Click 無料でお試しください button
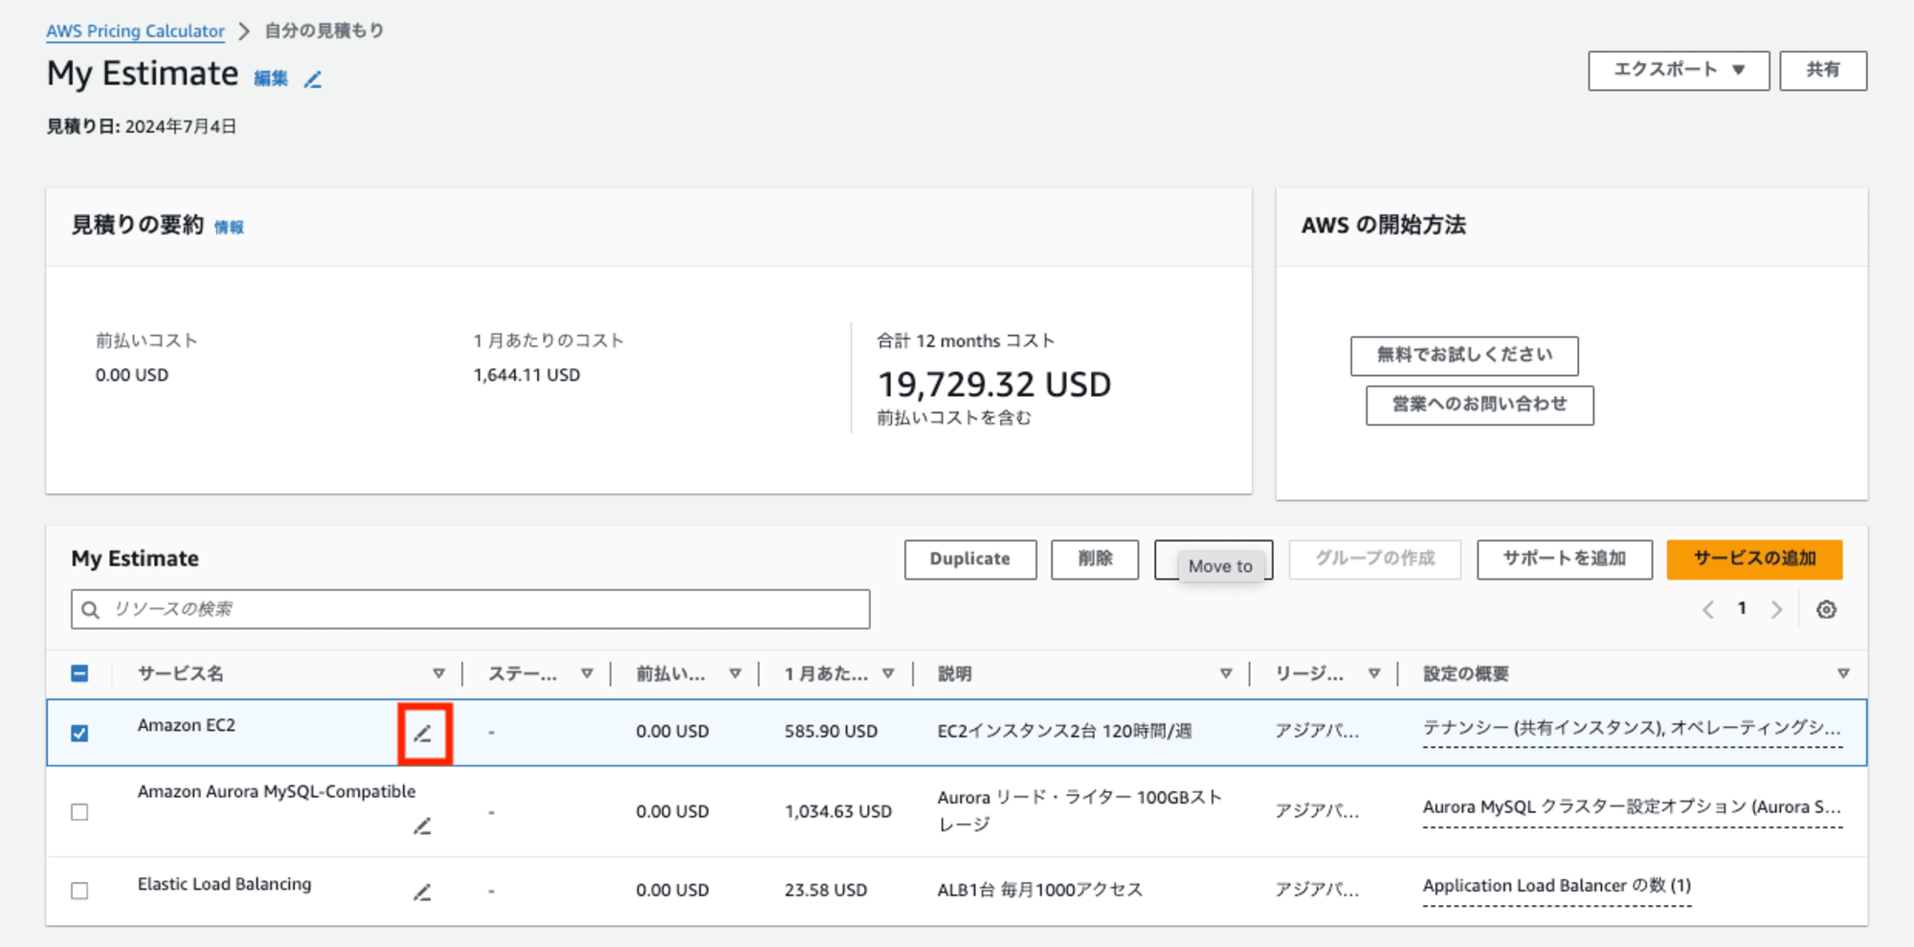The height and width of the screenshot is (947, 1914). [1464, 356]
